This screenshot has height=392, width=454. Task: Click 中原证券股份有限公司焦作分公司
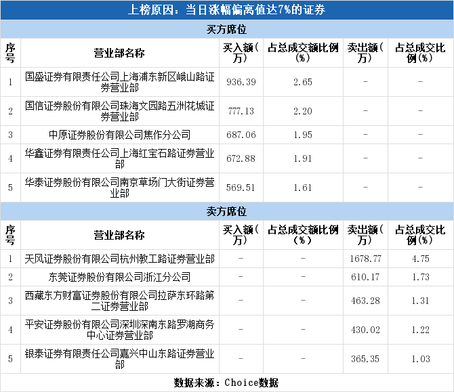[x=119, y=135]
